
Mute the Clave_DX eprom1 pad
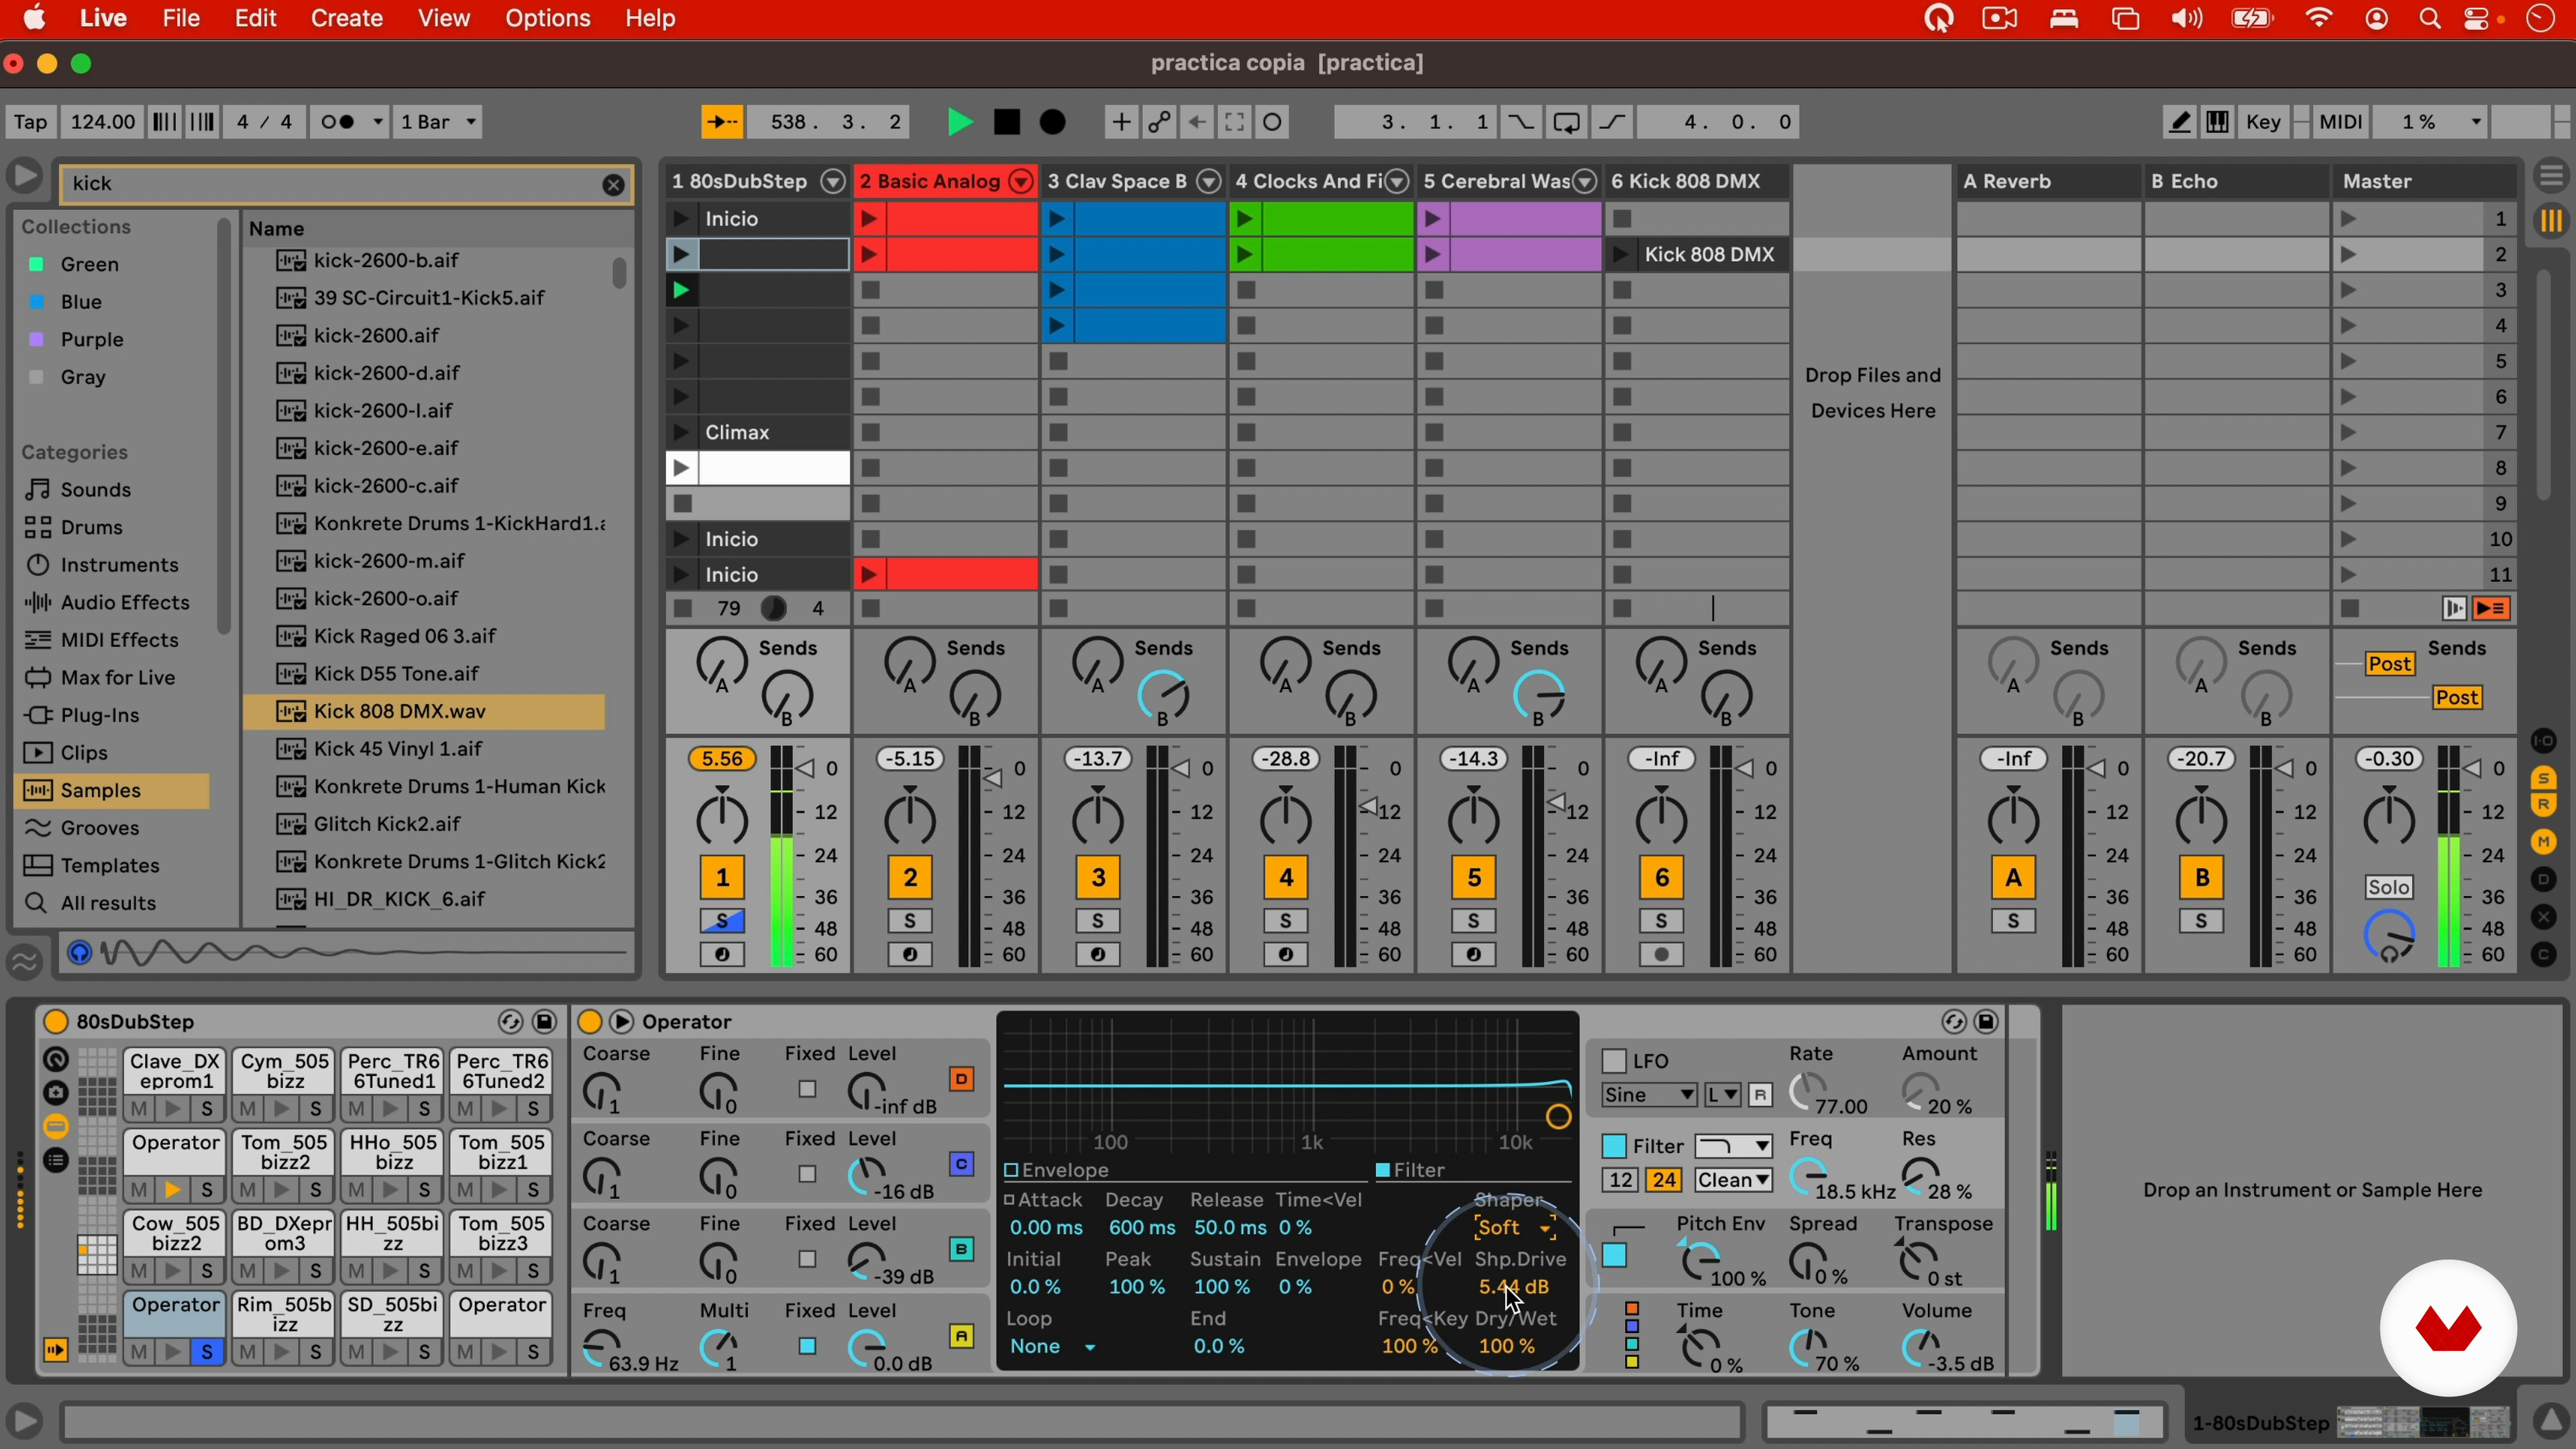coord(139,1109)
